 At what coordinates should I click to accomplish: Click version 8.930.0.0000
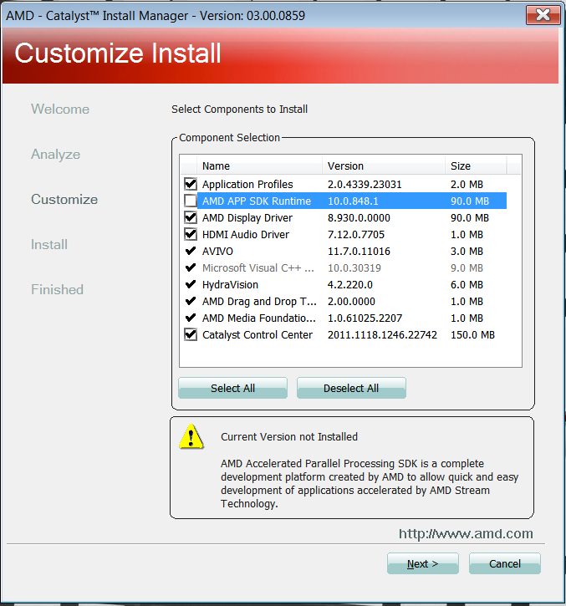click(359, 218)
